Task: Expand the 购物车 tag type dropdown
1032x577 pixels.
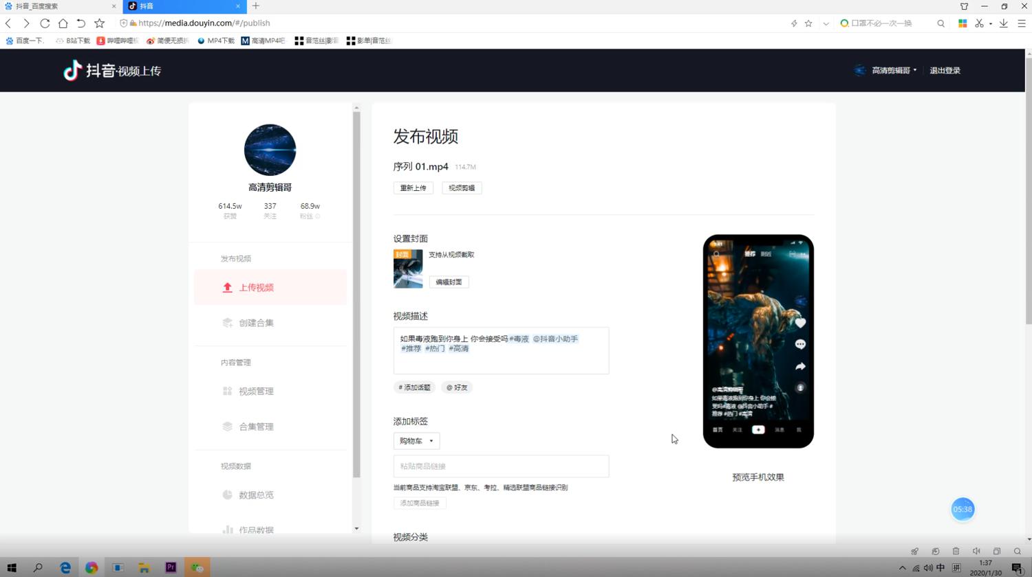Action: coord(416,440)
